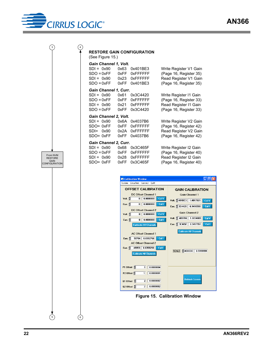The width and height of the screenshot is (273, 353).
Task: Click stepper arrows beside the SCALE field
Action: (x=183, y=251)
